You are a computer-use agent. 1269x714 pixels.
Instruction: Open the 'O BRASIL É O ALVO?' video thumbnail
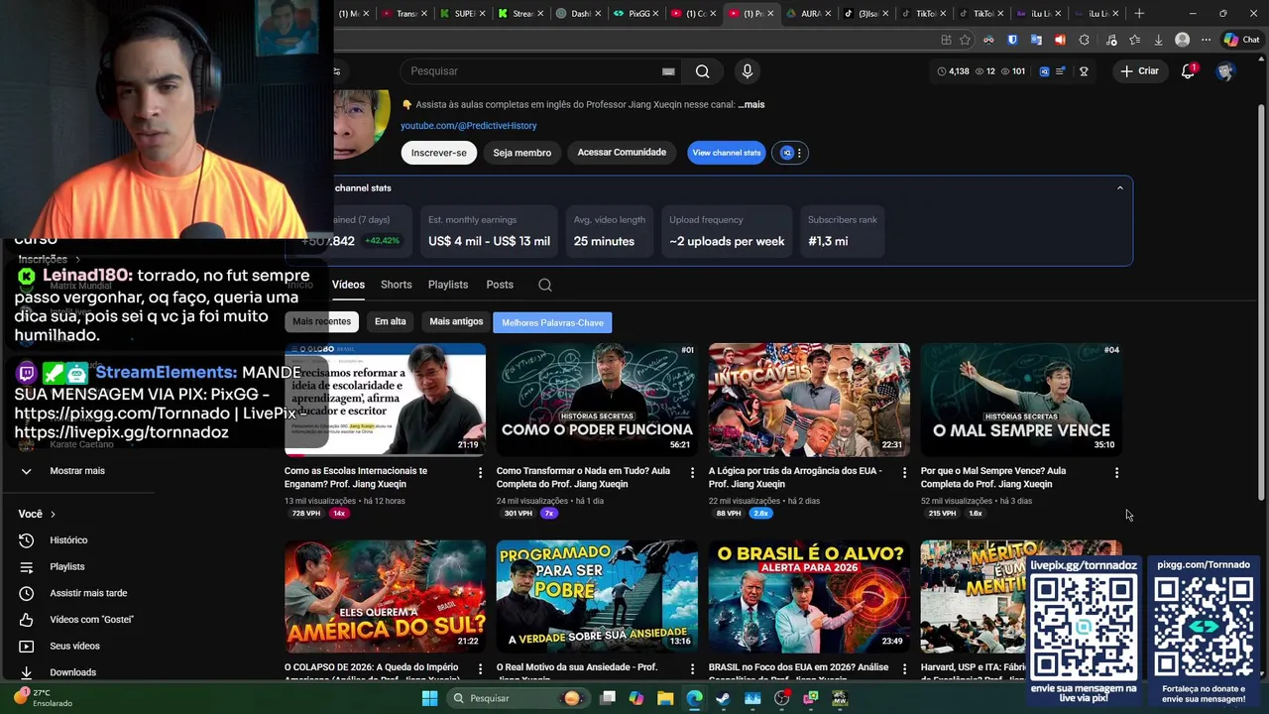tap(809, 596)
